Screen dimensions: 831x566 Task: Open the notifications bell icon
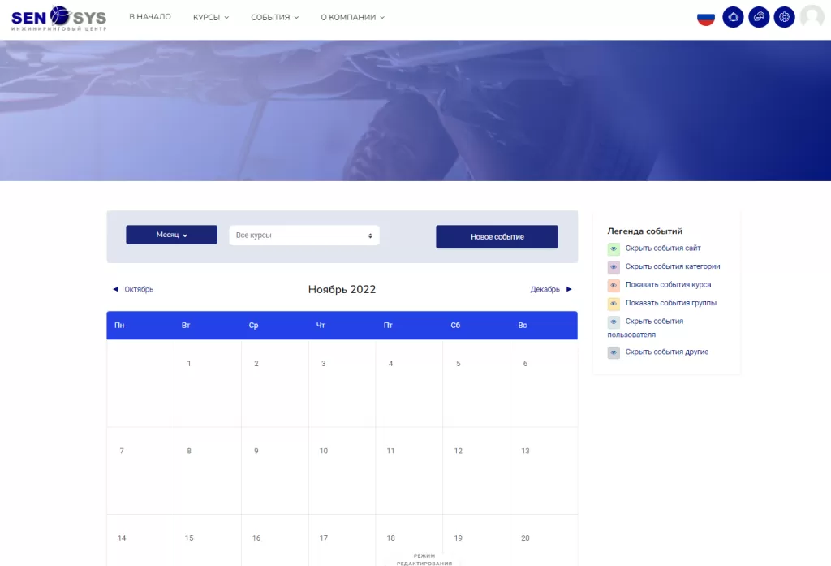tap(733, 17)
